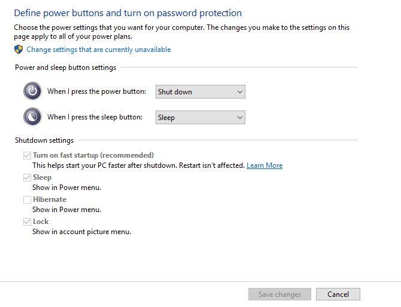
Task: Open the power button action dropdown
Action: point(200,92)
